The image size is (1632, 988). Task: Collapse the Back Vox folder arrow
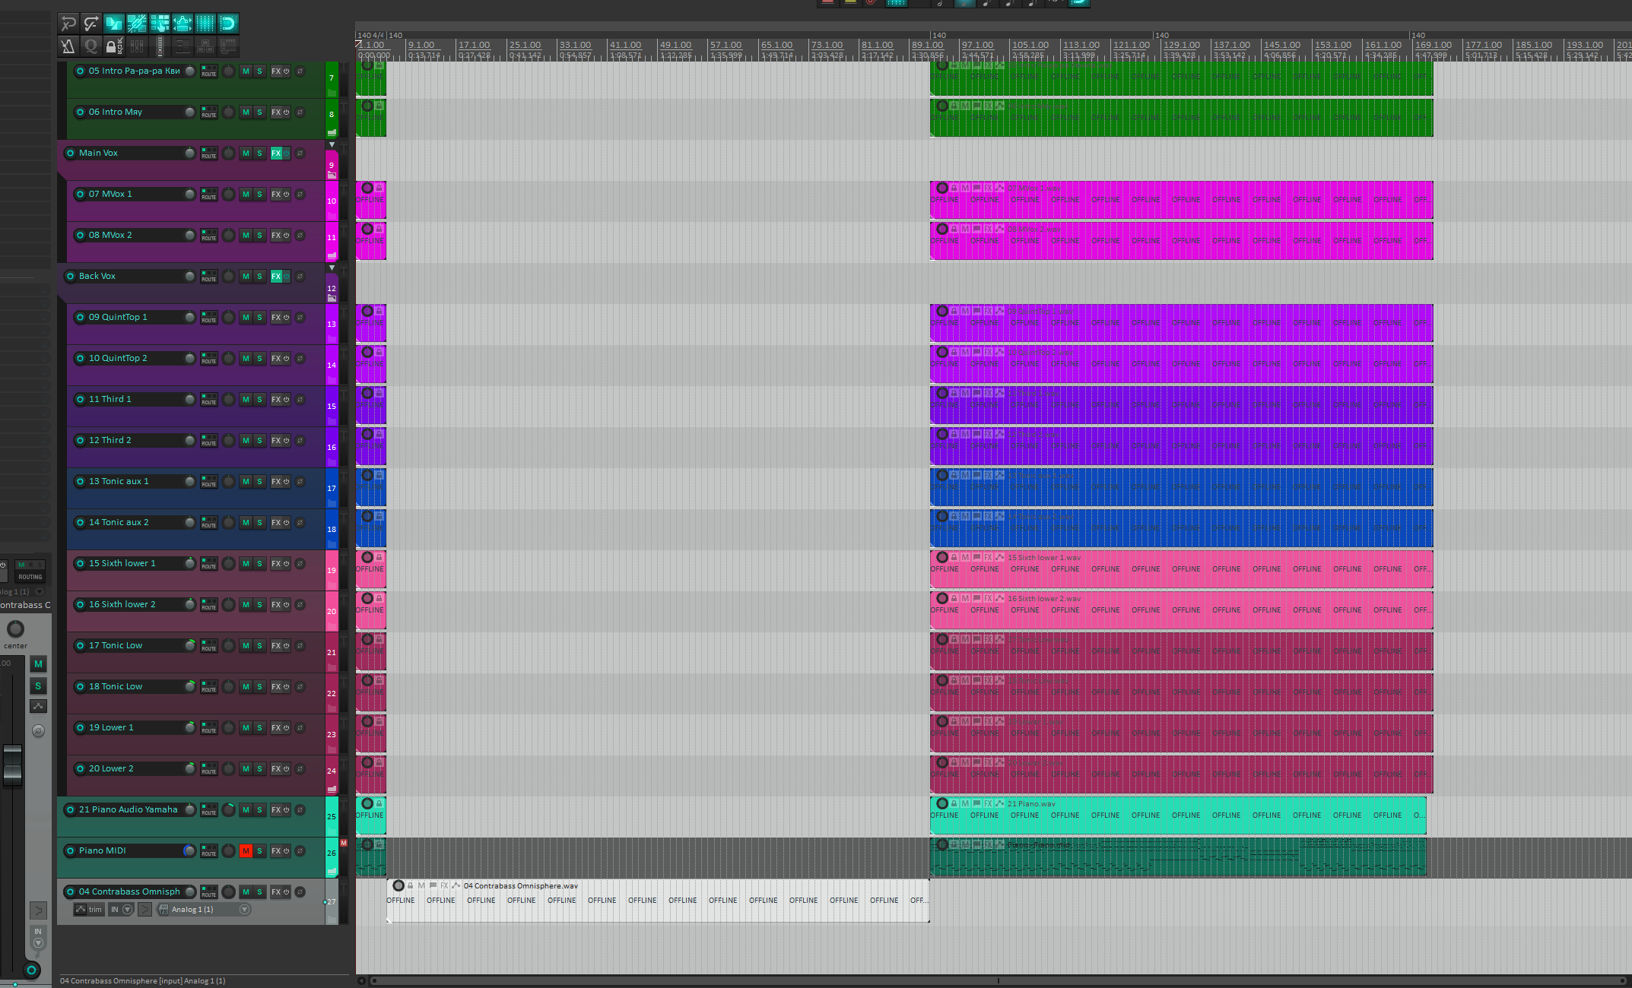(x=332, y=268)
